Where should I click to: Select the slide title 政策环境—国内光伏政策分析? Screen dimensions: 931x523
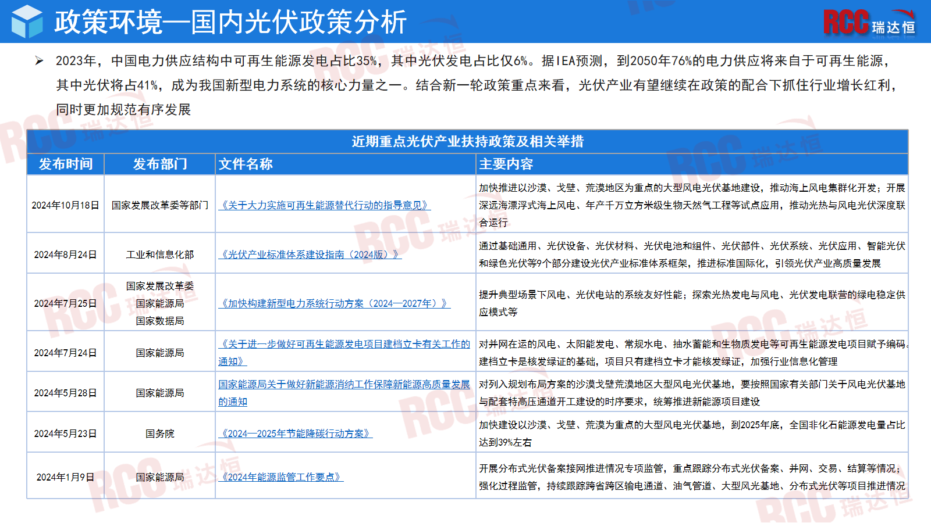(230, 22)
